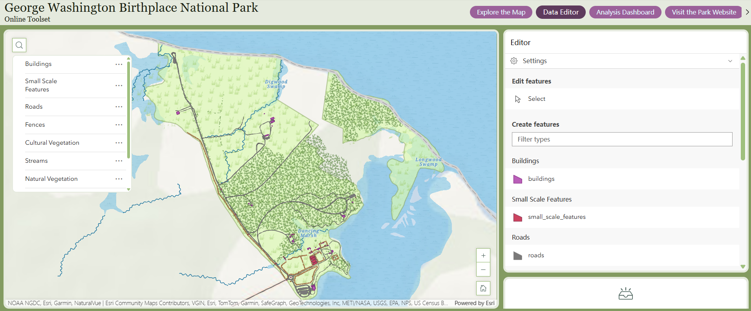Select the purple buildings feature template
Screen dimensions: 751x311
coord(541,179)
